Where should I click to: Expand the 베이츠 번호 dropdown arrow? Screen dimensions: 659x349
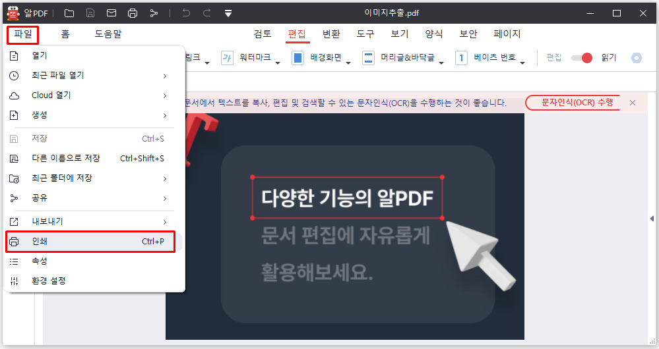click(522, 63)
